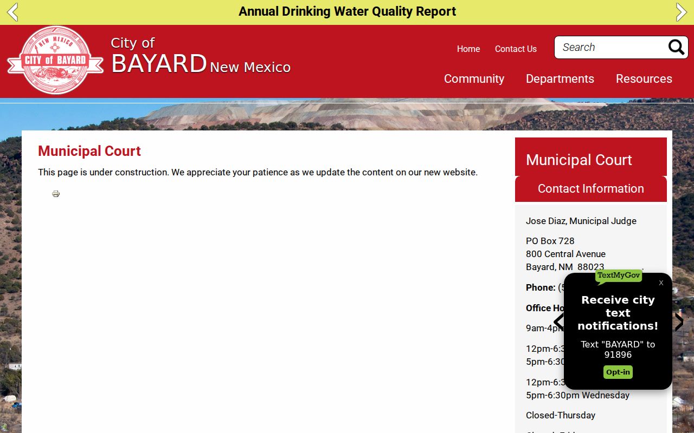
Task: Go to the Home link
Action: [468, 49]
